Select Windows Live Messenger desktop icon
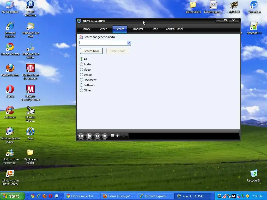Screen dimensions: 267x200 (10, 156)
